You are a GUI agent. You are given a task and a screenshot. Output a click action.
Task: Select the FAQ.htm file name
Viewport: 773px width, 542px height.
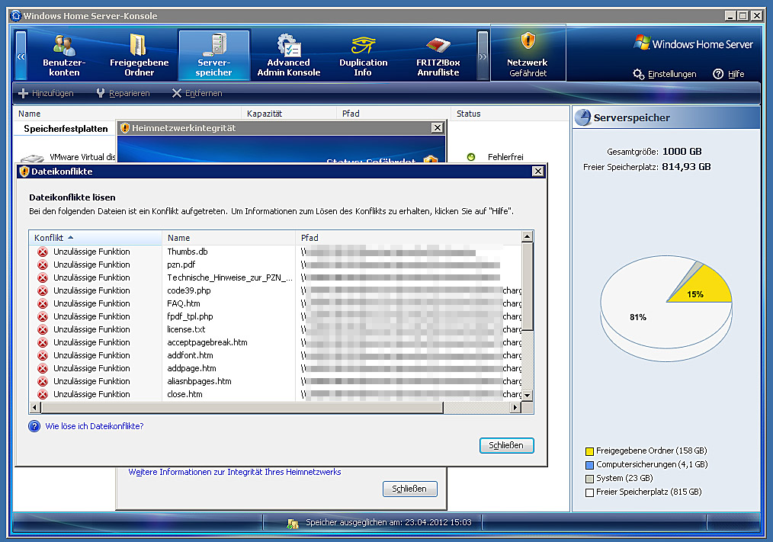[x=184, y=303]
